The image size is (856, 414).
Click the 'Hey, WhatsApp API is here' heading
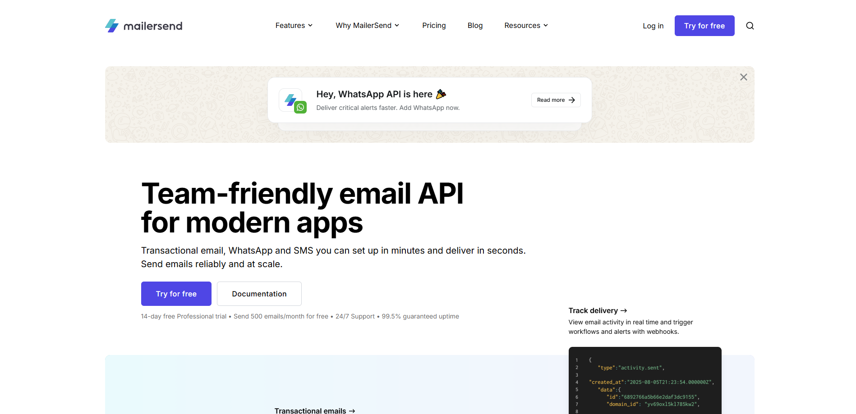pyautogui.click(x=381, y=94)
